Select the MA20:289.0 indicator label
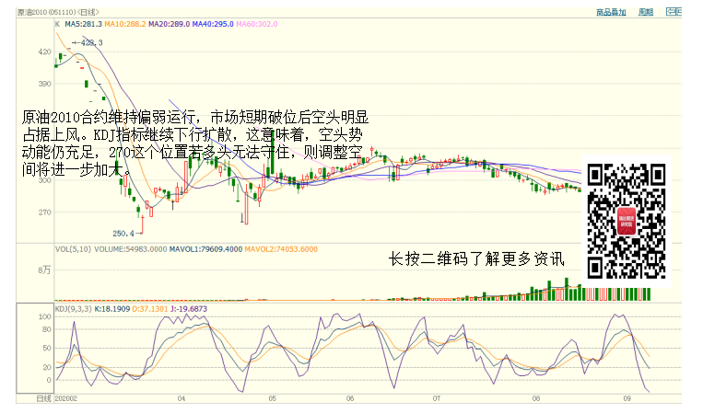This screenshot has width=703, height=413. (169, 25)
